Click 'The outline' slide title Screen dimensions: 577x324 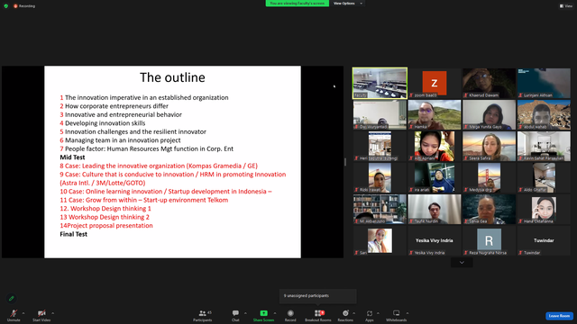(x=172, y=77)
